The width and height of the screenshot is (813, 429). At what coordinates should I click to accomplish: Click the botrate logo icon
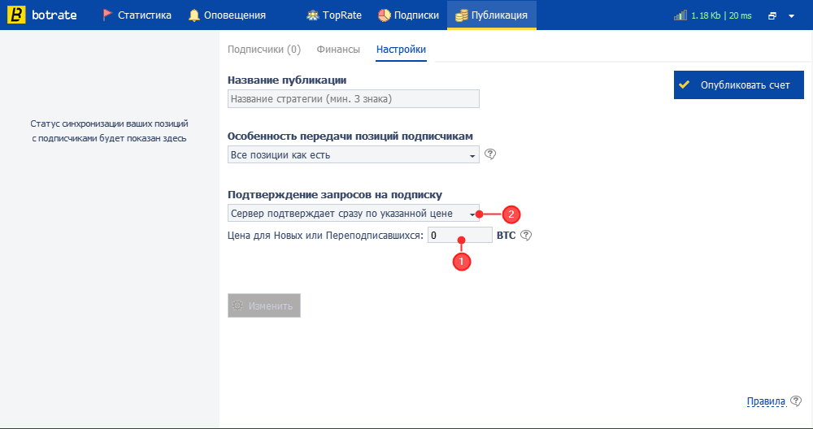click(16, 15)
